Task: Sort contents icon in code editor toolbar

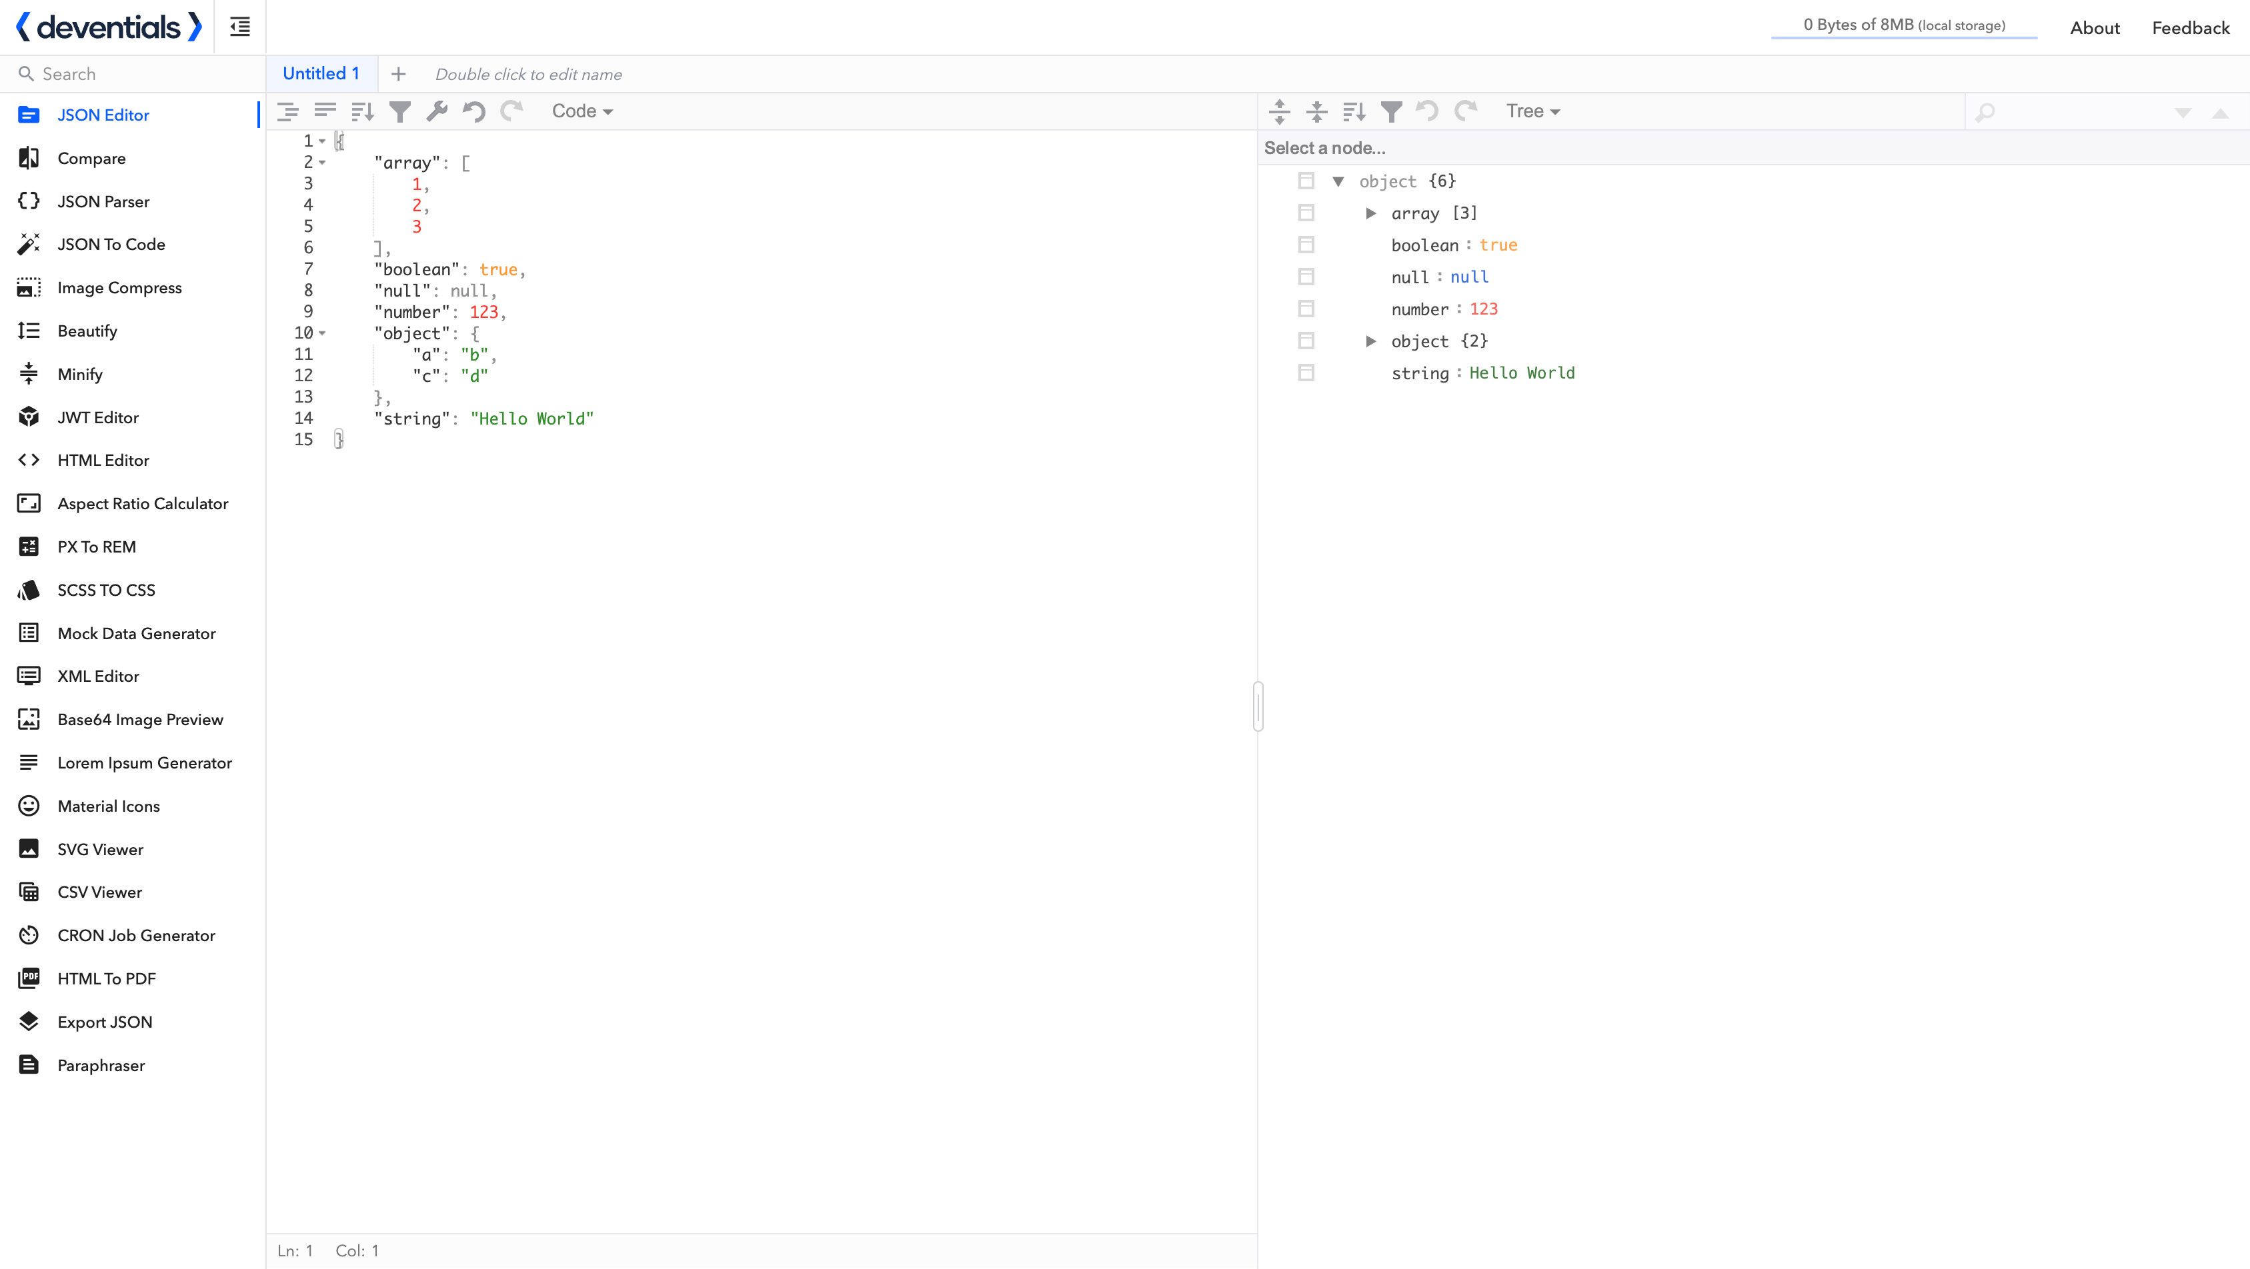Action: point(363,111)
